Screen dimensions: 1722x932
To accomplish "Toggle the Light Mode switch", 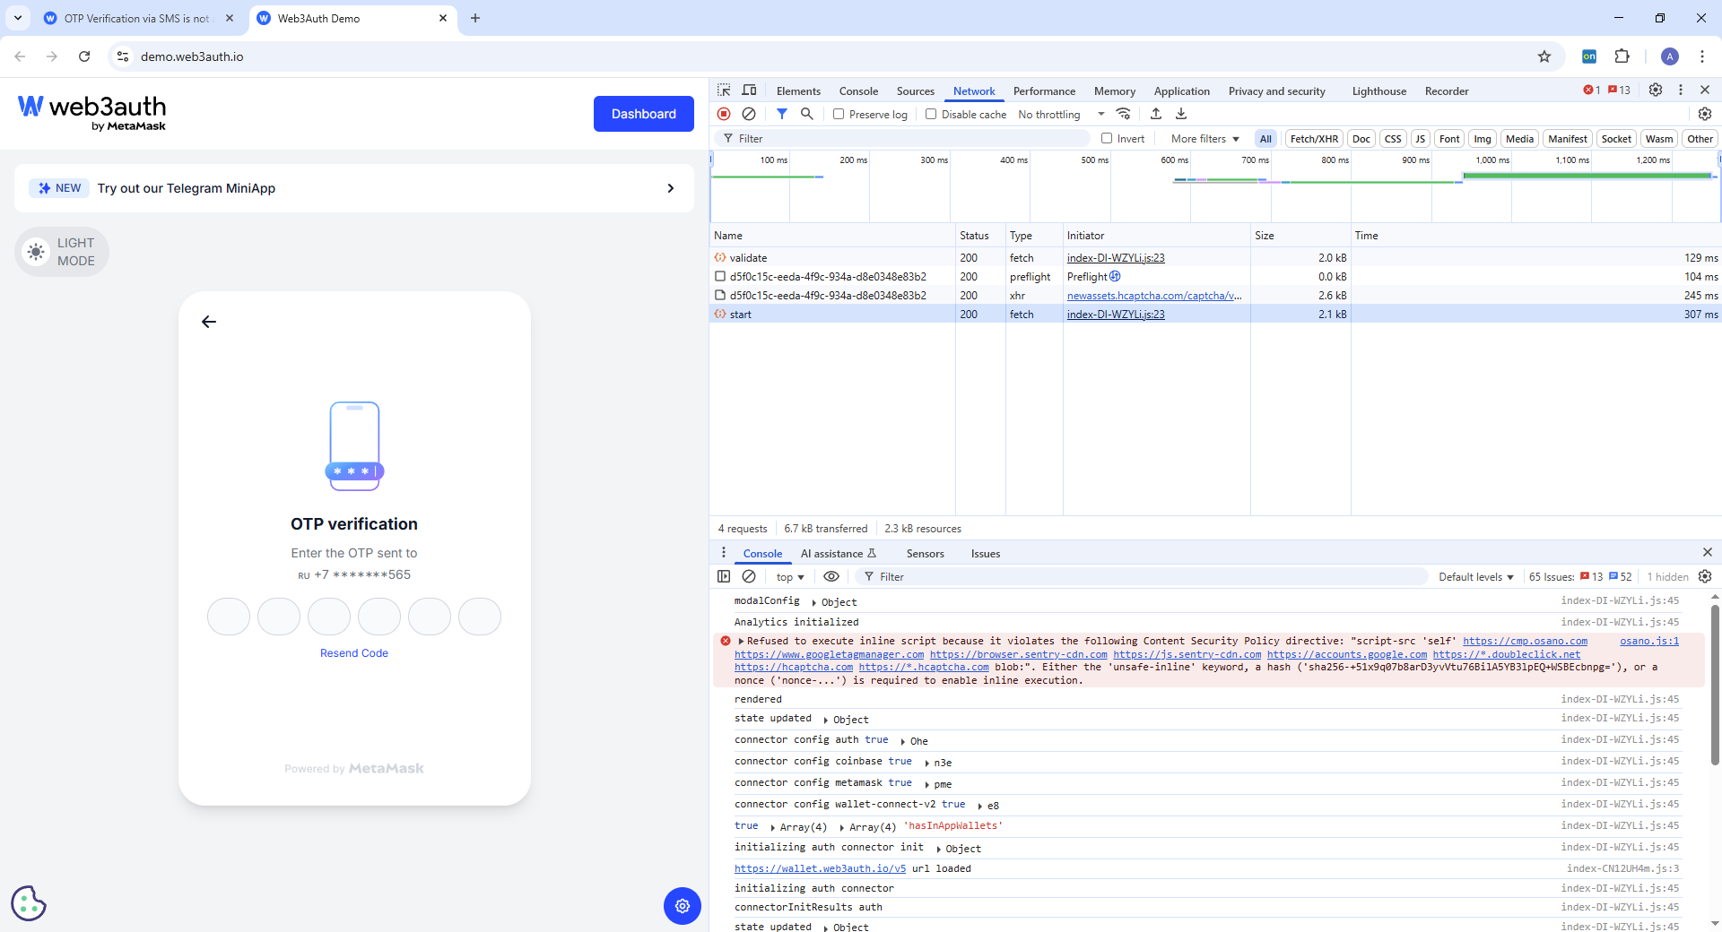I will 62,252.
